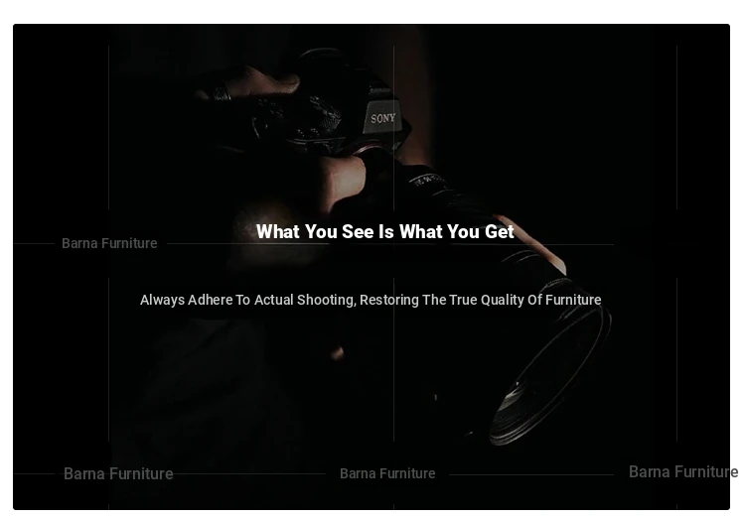
Task: Click the white lens barrel marking text
Action: tap(427, 180)
